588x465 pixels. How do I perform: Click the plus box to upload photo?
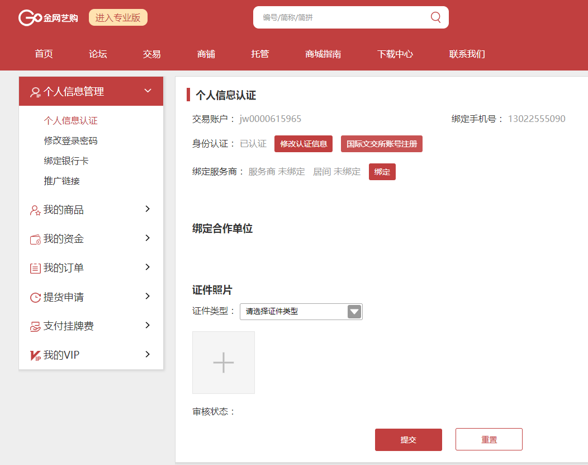[224, 363]
